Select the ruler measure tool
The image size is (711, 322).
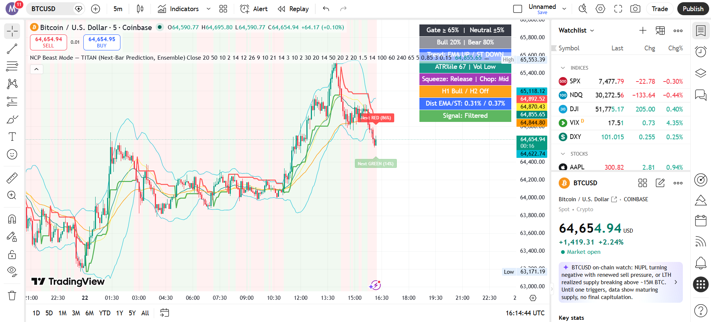(12, 178)
